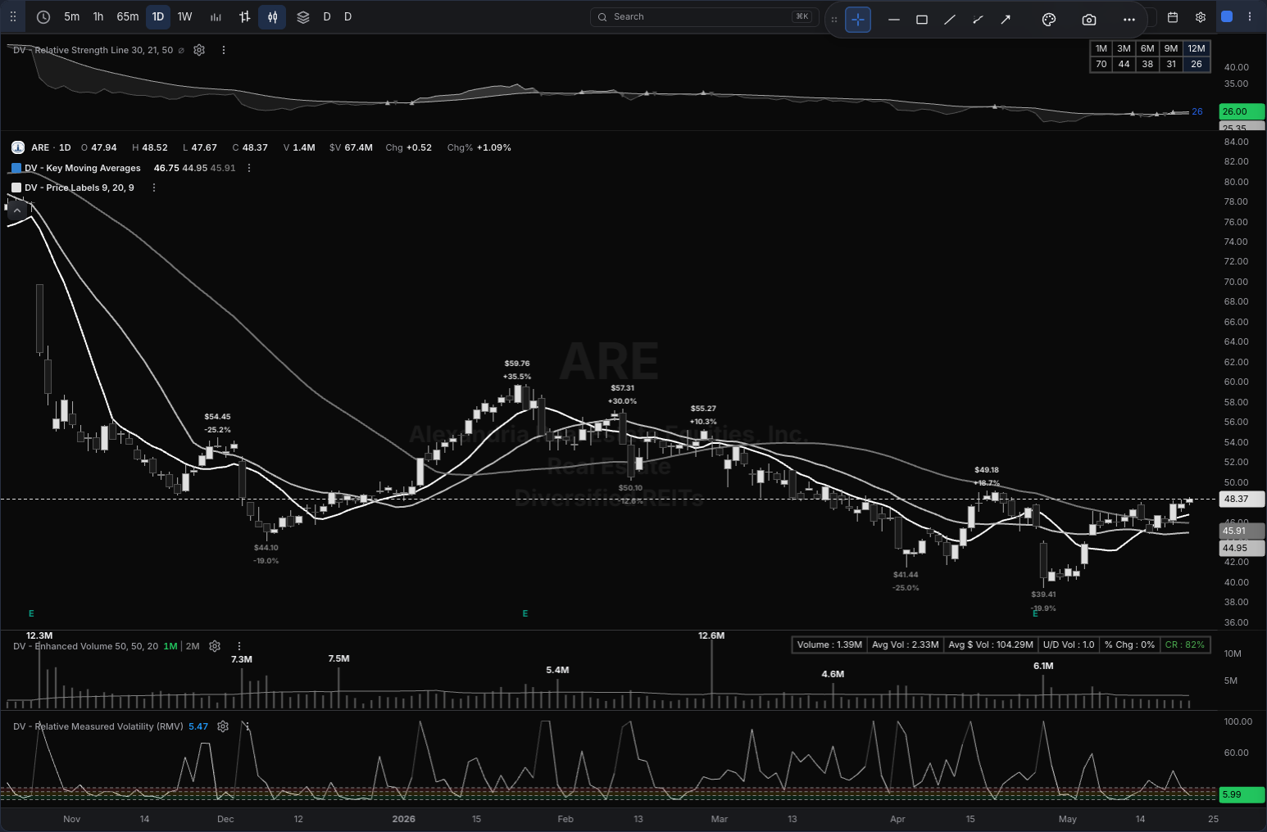
Task: Click the Chg% +1.09% value
Action: point(494,147)
